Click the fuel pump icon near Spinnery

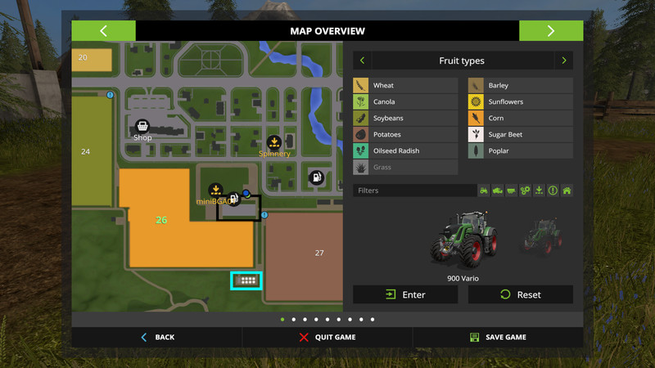315,177
